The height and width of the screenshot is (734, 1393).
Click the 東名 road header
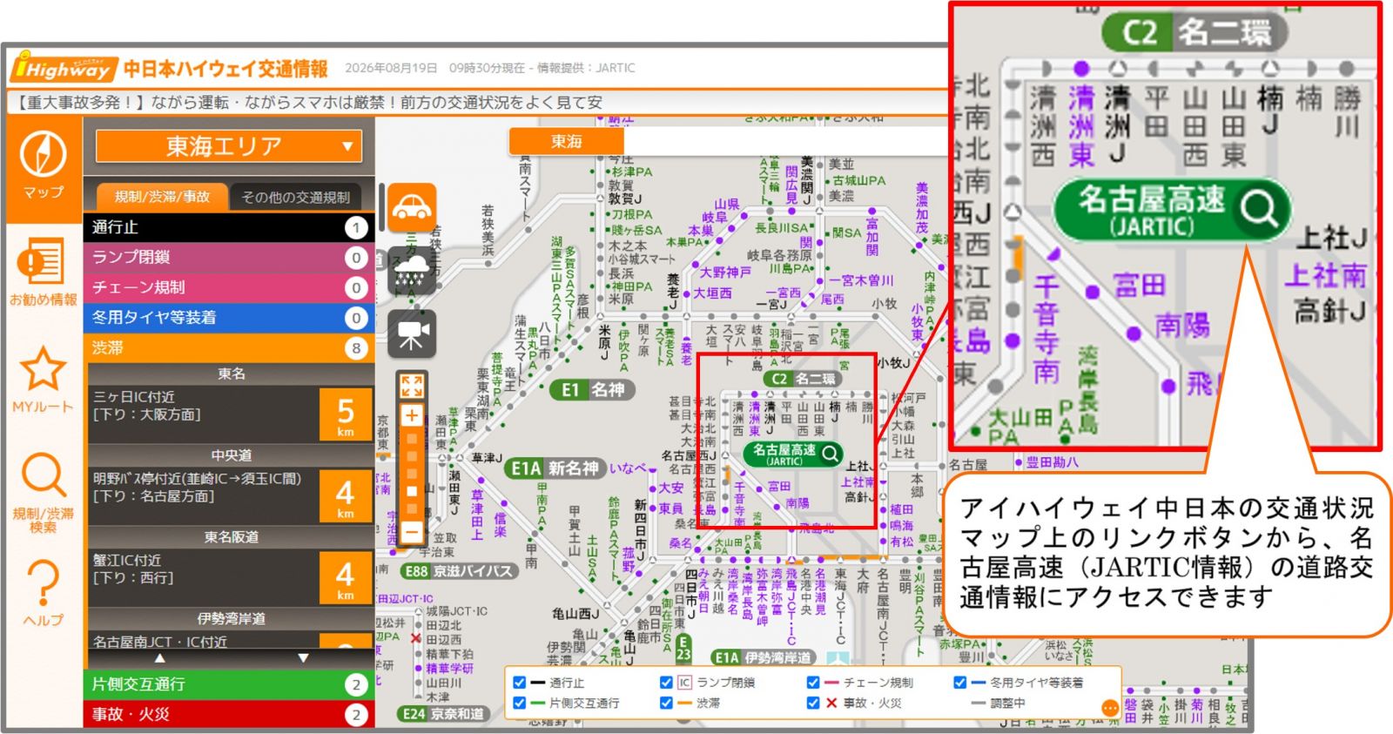click(x=231, y=374)
